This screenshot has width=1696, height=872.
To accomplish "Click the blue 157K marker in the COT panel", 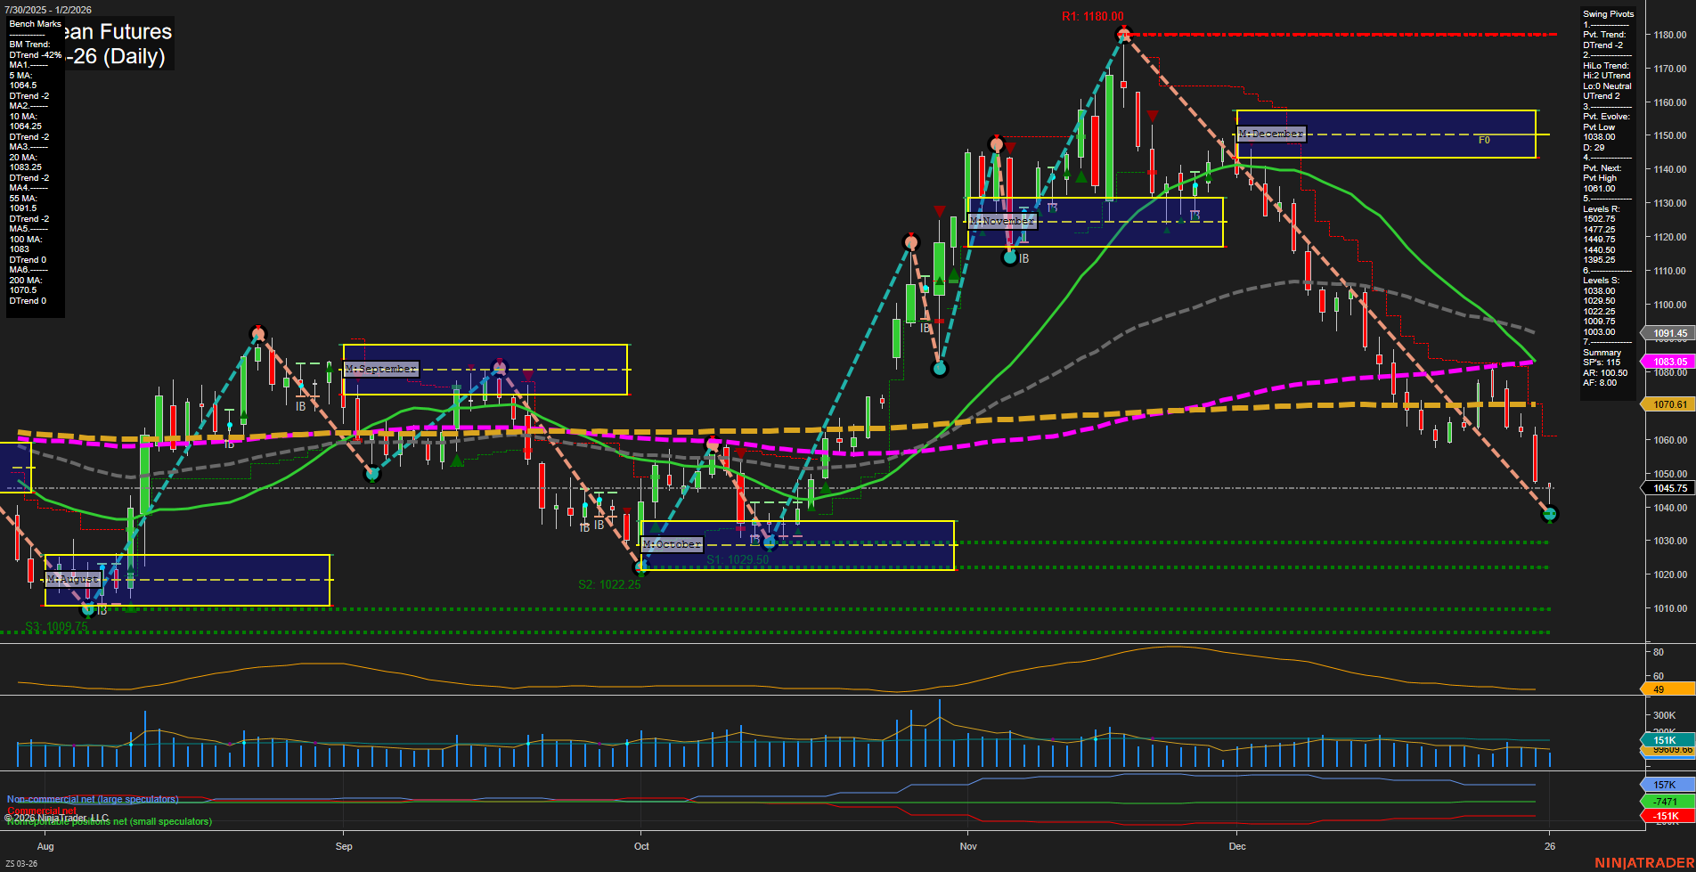I will [x=1665, y=785].
